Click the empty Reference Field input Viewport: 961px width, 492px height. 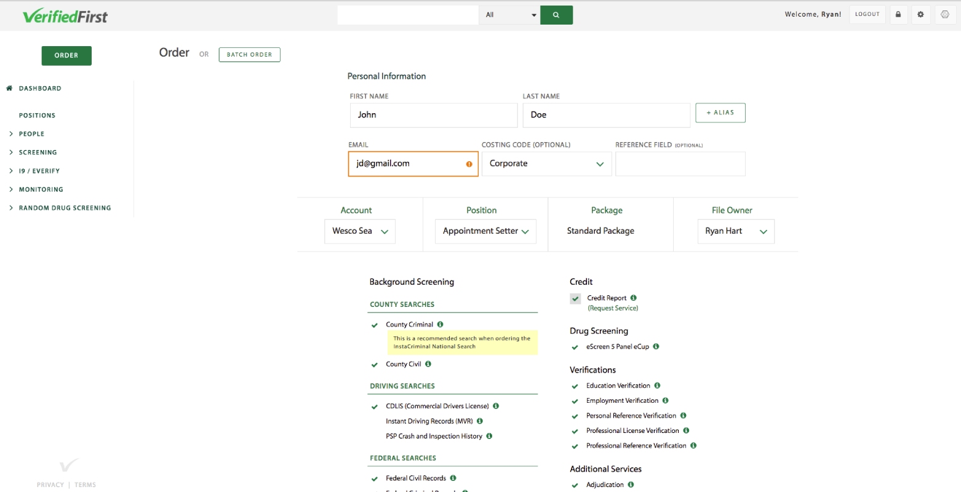(x=680, y=164)
